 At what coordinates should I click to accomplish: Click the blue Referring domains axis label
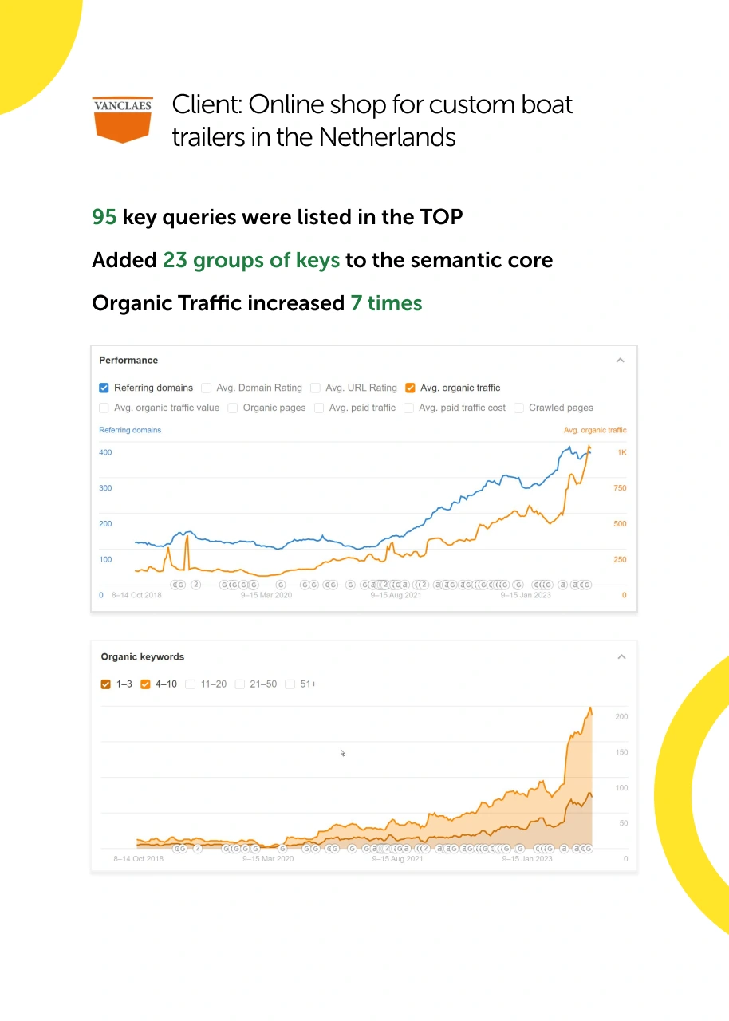coord(130,430)
